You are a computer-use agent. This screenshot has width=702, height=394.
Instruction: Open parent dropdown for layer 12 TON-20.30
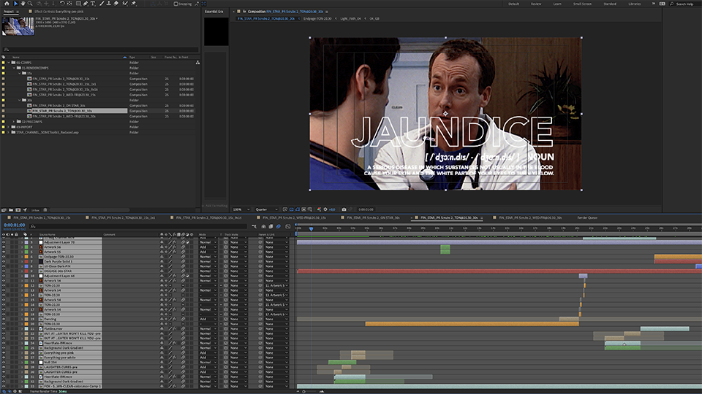click(x=276, y=285)
